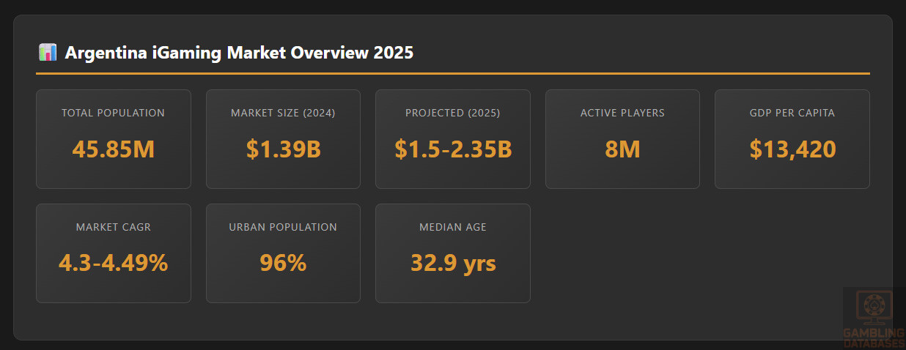Click the Total Population card label
The height and width of the screenshot is (350, 906).
pyautogui.click(x=113, y=113)
